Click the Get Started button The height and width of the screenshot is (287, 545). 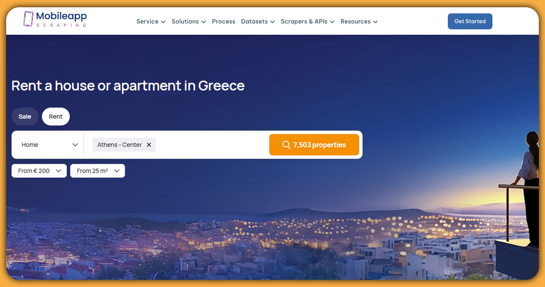(470, 21)
